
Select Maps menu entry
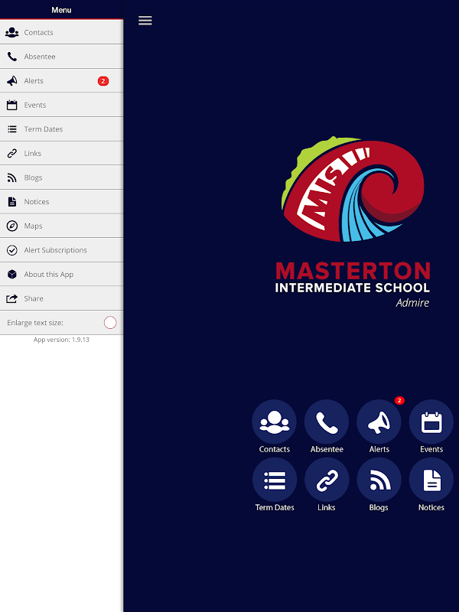(61, 226)
